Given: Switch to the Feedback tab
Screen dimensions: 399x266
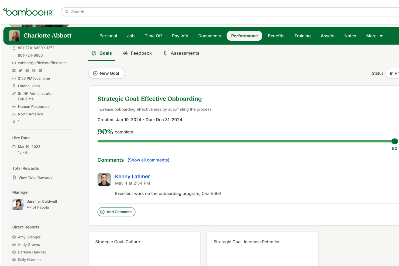Looking at the screenshot, I should click(137, 53).
